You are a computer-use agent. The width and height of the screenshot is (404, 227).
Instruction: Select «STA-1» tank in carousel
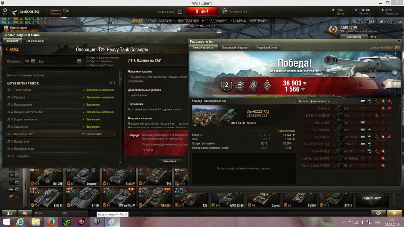point(336,200)
